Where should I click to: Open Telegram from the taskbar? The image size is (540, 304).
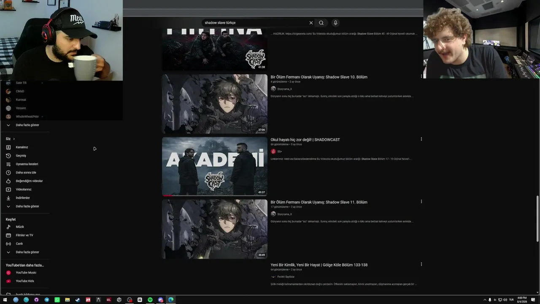(47, 300)
